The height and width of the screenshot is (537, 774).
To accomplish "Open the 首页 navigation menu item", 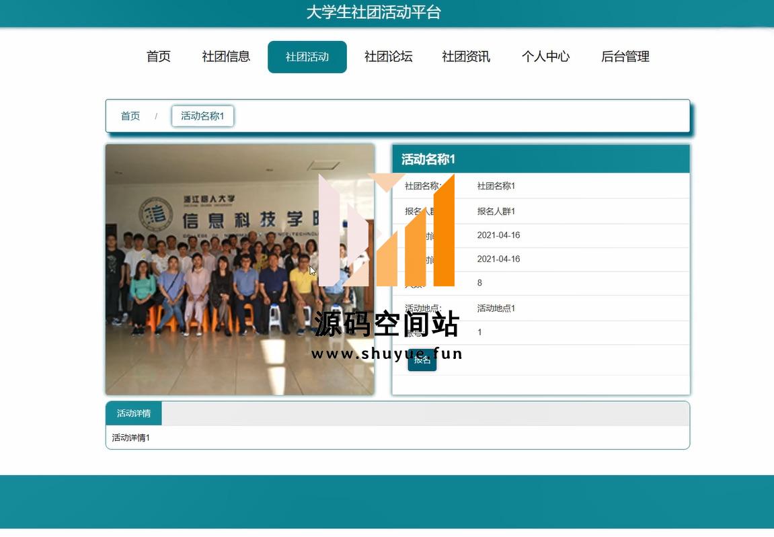I will tap(158, 57).
